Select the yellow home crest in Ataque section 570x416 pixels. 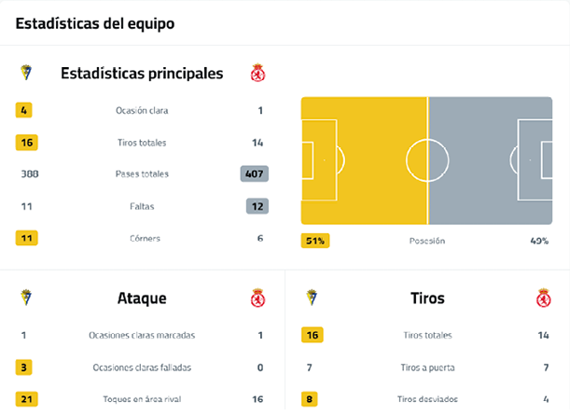26,298
